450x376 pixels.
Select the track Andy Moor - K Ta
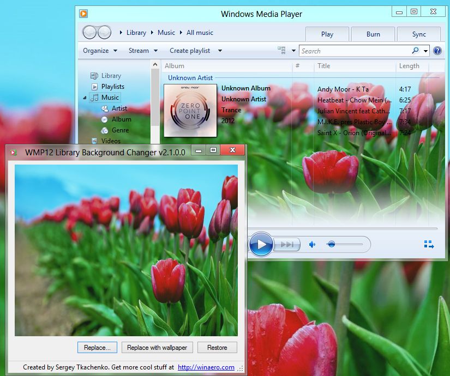[343, 89]
